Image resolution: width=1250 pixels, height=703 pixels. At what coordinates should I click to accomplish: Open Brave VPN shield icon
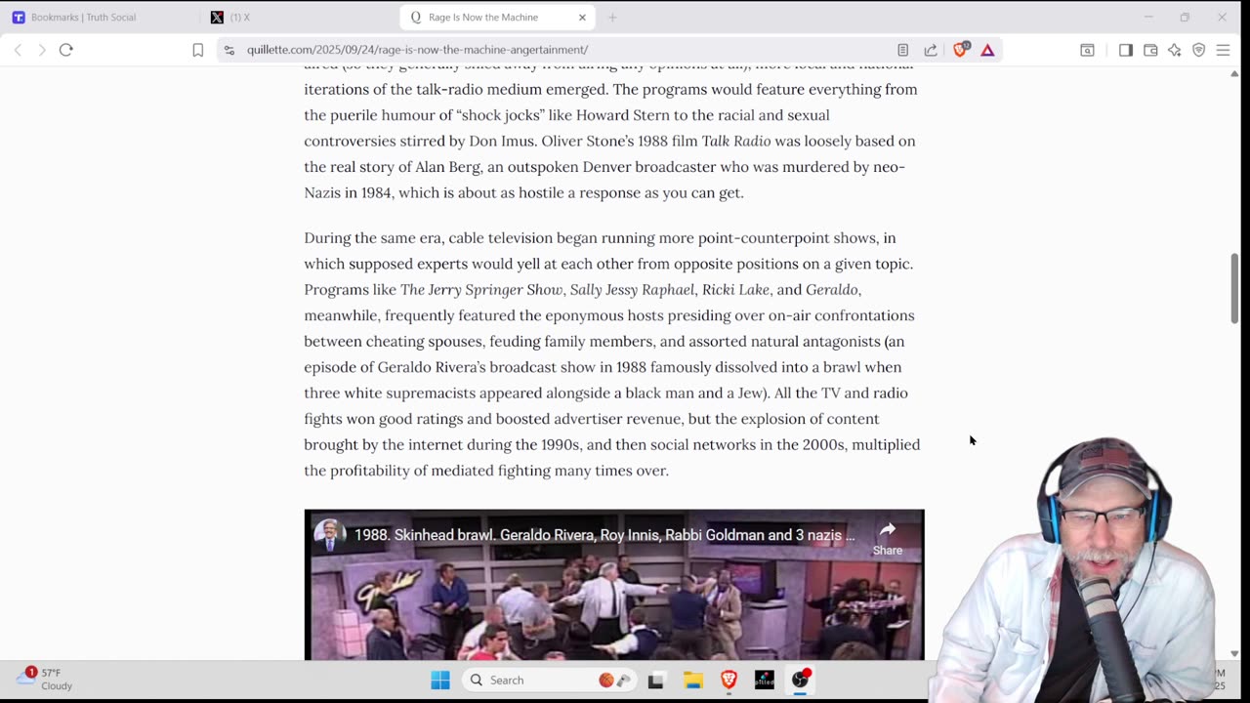1199,50
